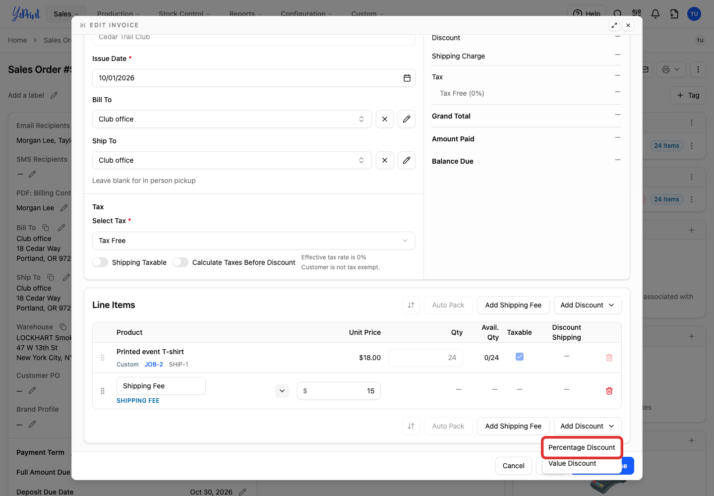Screen dimensions: 714x496
Task: Edit the Bill To address with pencil
Action: click(407, 119)
